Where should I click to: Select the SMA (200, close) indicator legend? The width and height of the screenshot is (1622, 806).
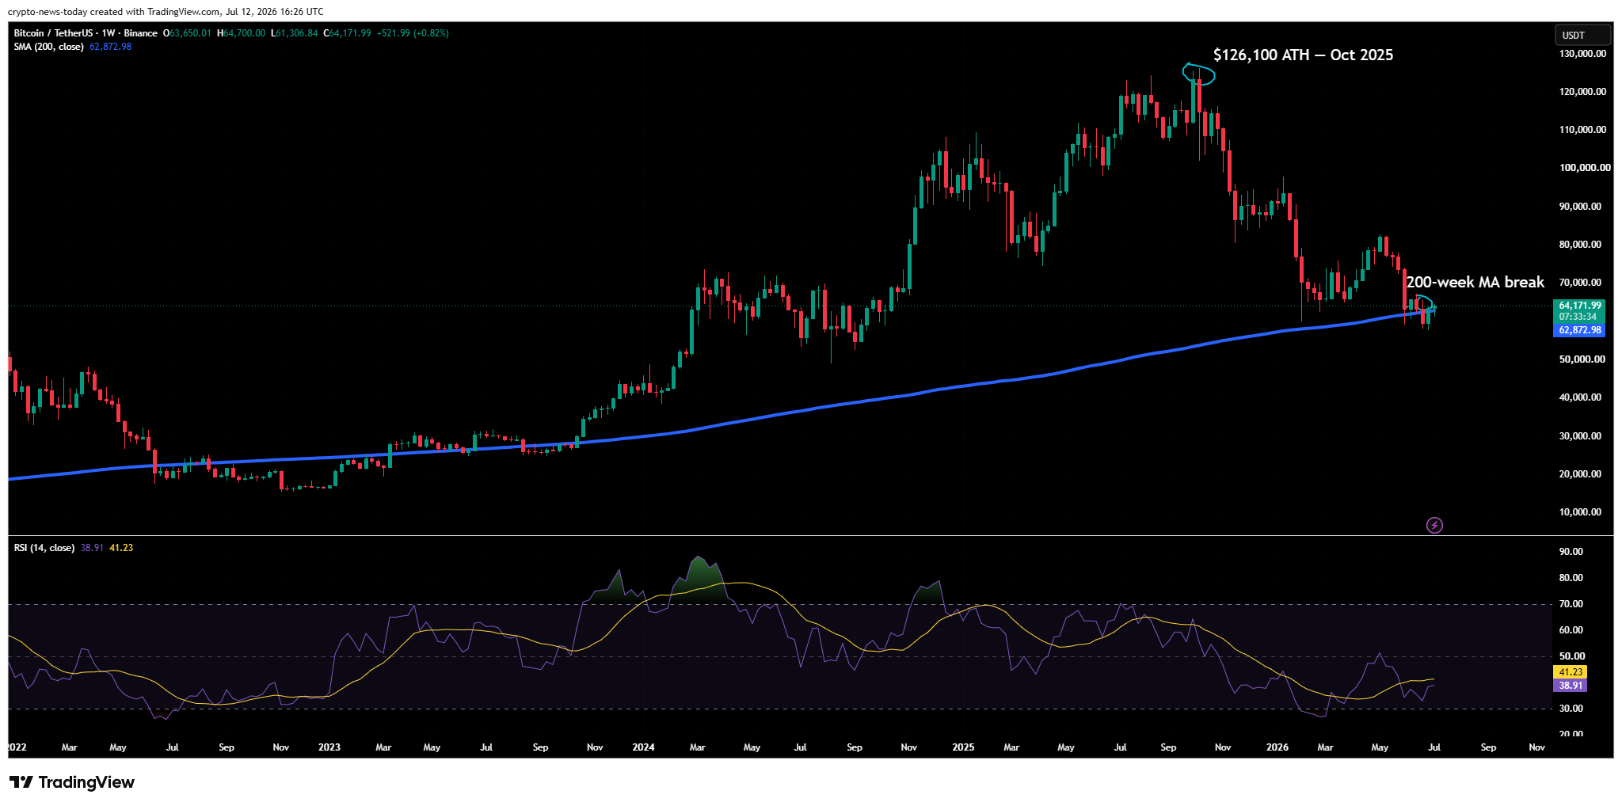coord(48,47)
